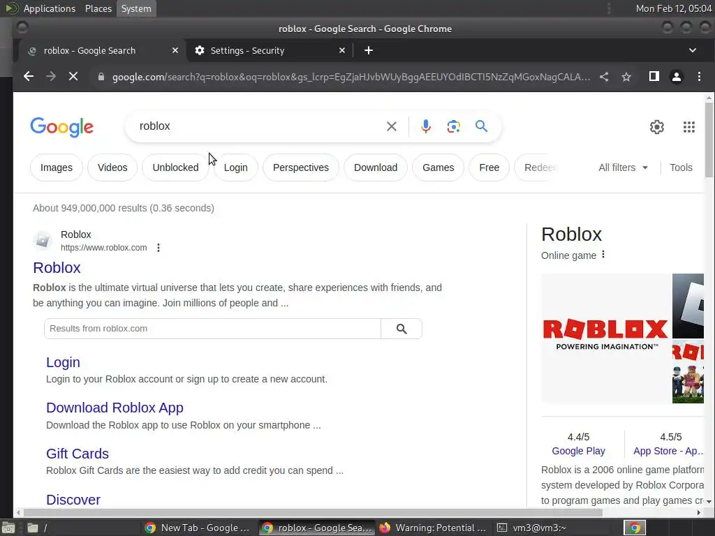The image size is (715, 536).
Task: Submit search with blue magnifier icon
Action: [x=481, y=126]
